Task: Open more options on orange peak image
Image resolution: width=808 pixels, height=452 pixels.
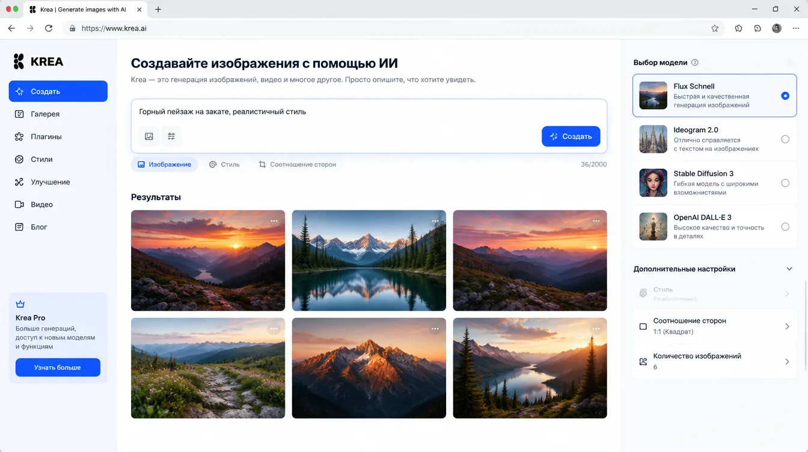Action: tap(435, 329)
